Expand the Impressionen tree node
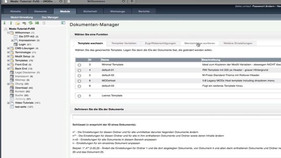The width and height of the screenshot is (281, 158). click(x=12, y=40)
